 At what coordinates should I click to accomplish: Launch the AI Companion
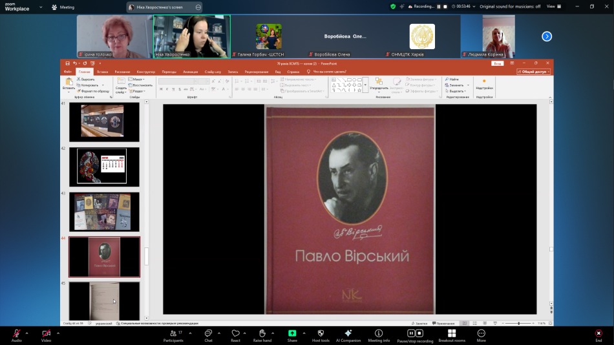click(x=348, y=334)
